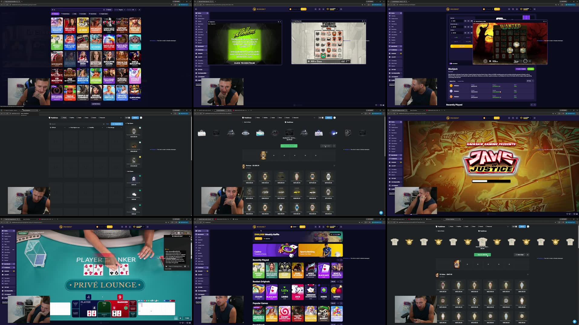Image resolution: width=579 pixels, height=325 pixels.
Task: Open Le Viking in the game search grid
Action: coord(96,42)
